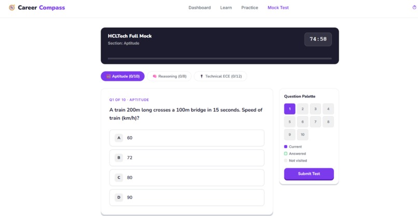Choose answer option D, 90
The width and height of the screenshot is (418, 216).
tap(187, 197)
